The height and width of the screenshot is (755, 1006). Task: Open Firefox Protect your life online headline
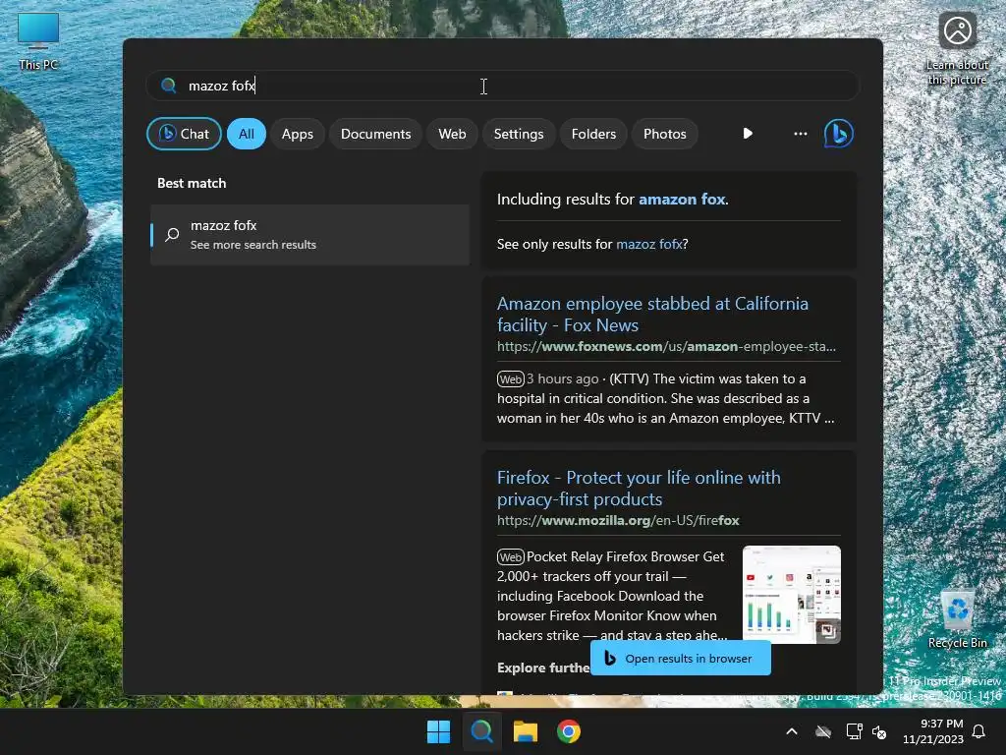(639, 488)
